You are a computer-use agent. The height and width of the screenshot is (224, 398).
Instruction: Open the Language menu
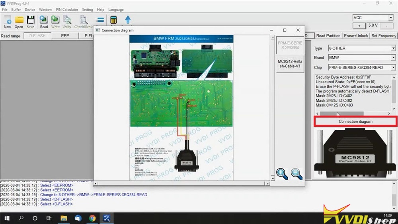(x=116, y=10)
